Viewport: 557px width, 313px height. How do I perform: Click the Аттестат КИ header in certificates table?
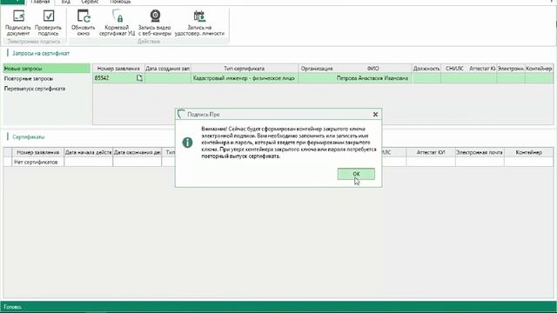pyautogui.click(x=431, y=152)
